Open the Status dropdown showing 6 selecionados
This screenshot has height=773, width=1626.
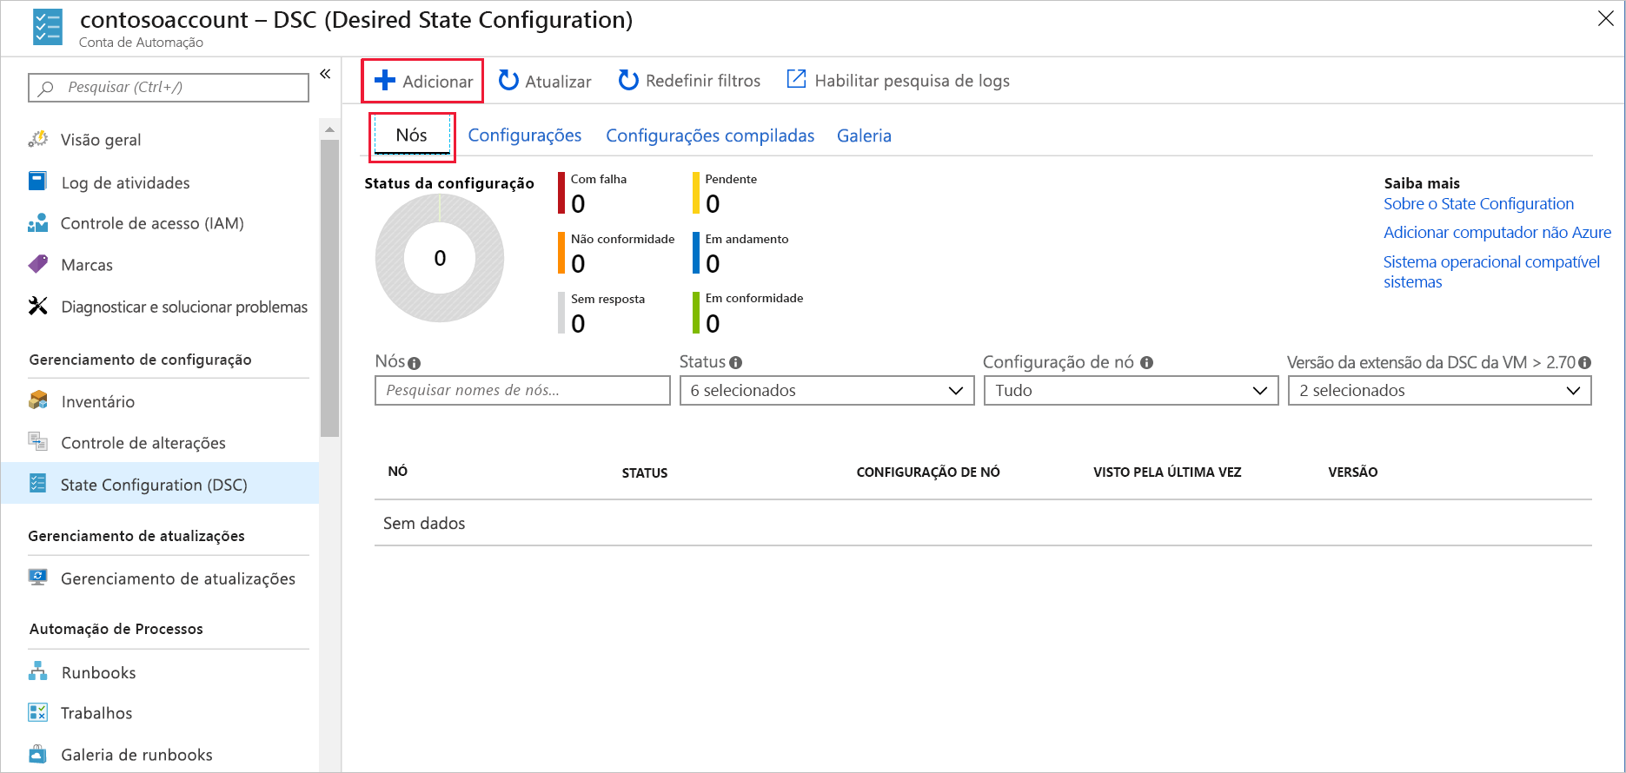(826, 391)
